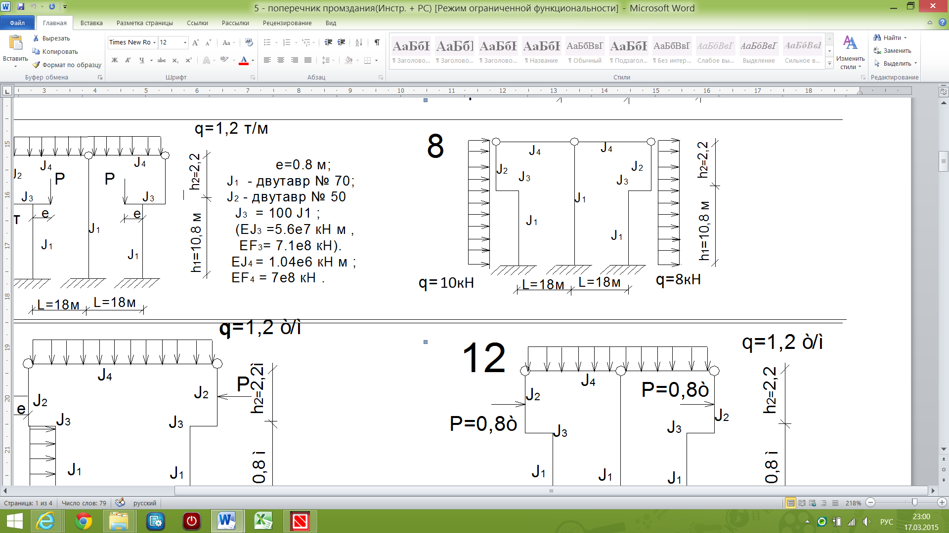The width and height of the screenshot is (949, 533).
Task: Switch to the Вид tab
Action: (x=331, y=23)
